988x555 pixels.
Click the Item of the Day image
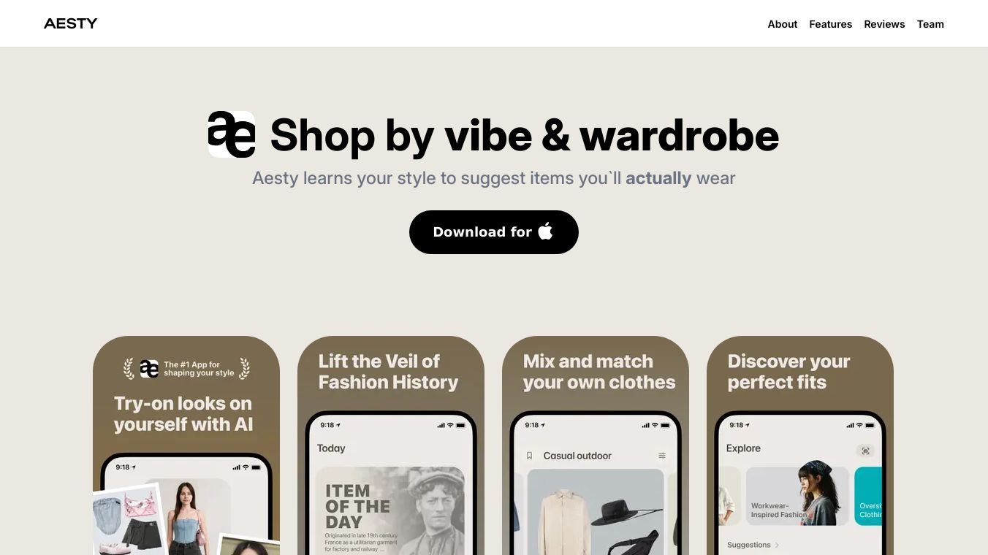coord(390,510)
